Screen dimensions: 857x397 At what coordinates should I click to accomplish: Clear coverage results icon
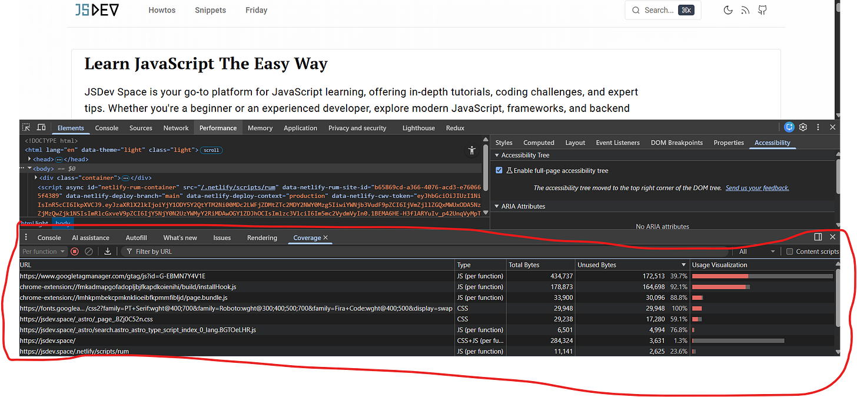coord(89,252)
